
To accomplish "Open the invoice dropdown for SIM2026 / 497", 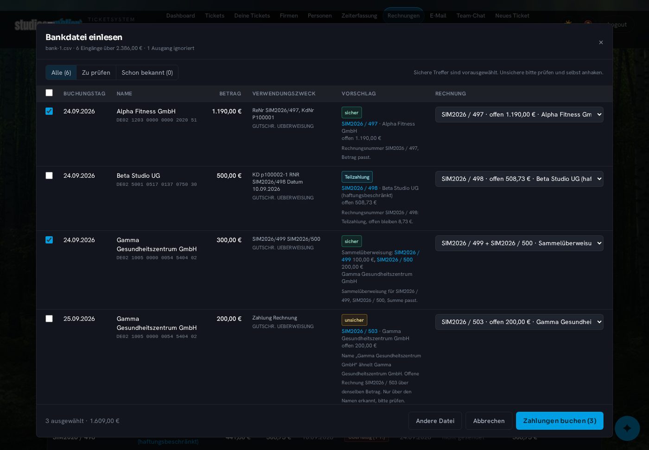I will tap(519, 114).
